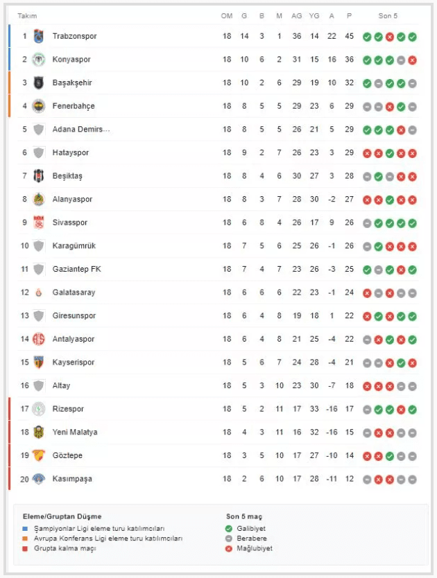Click the Son 5 column header
The image size is (437, 578).
click(x=388, y=16)
